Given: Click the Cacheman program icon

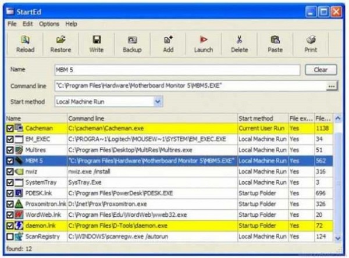Looking at the screenshot, I should point(19,128).
